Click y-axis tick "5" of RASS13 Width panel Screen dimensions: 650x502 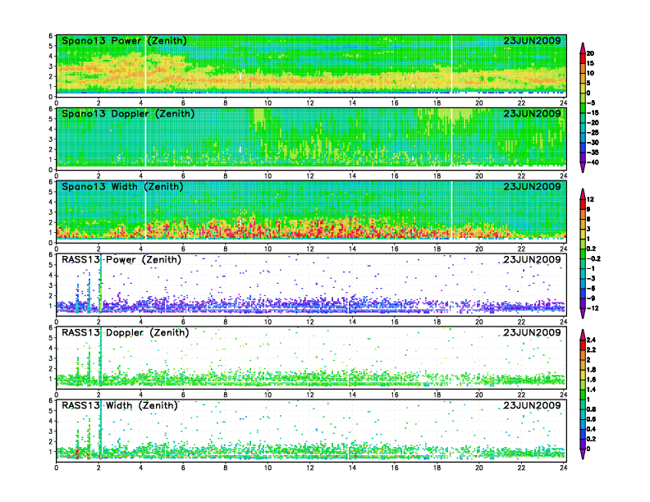coord(51,411)
